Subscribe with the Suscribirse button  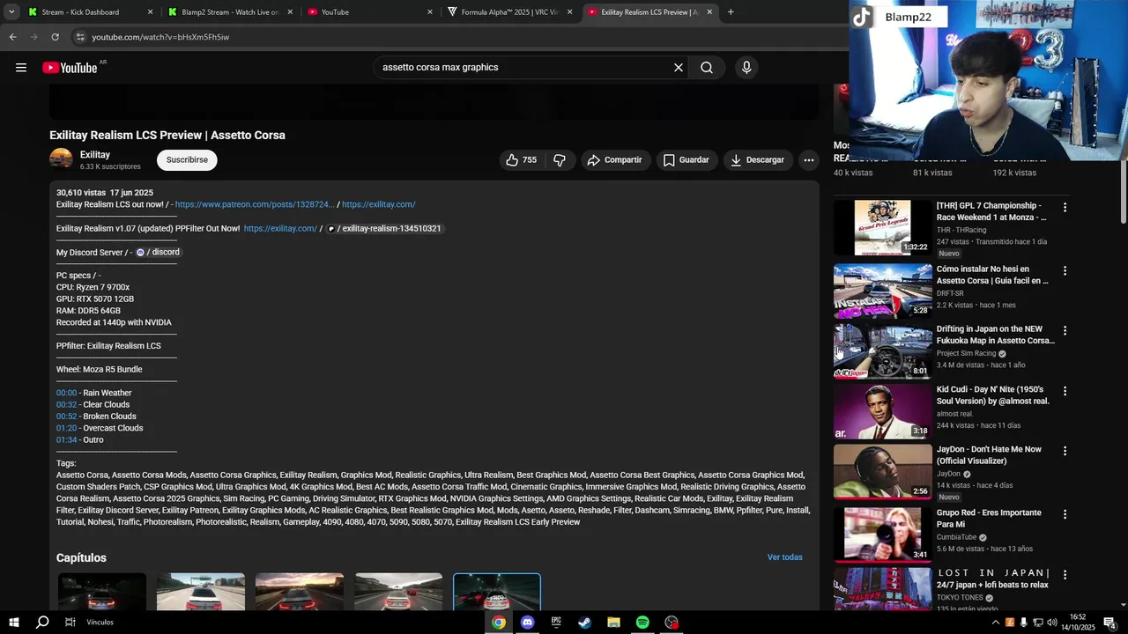[187, 160]
